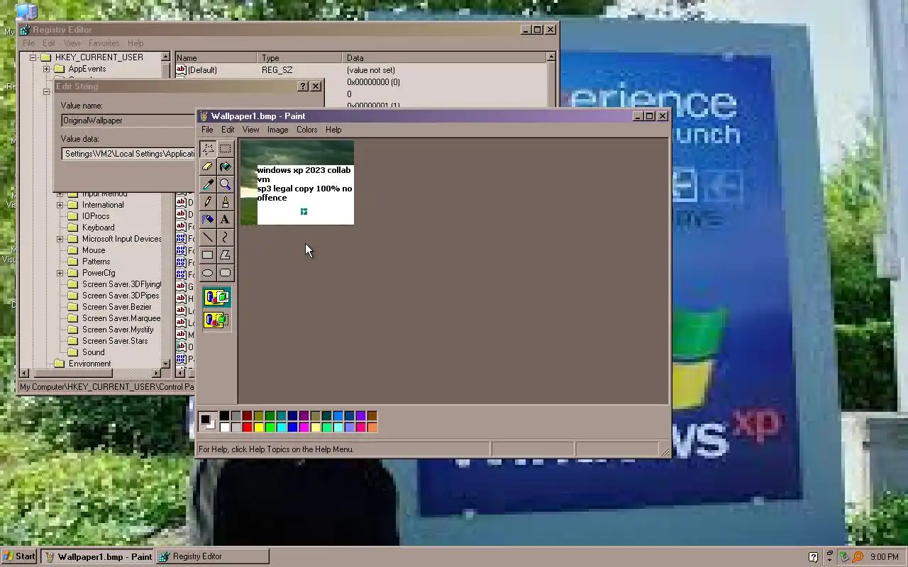Click the Value name field in Edit String

[128, 120]
